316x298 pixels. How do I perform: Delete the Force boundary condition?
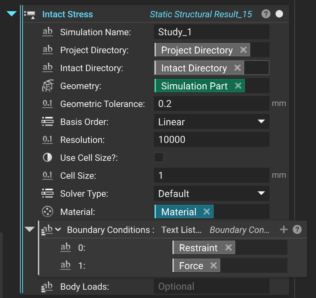214,265
